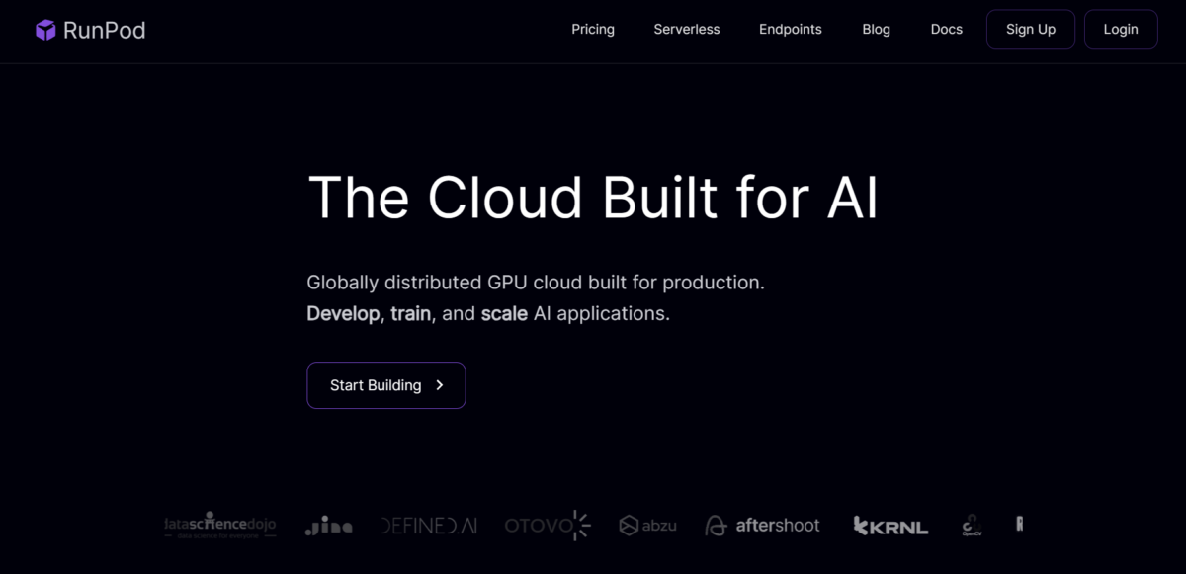The height and width of the screenshot is (574, 1186).
Task: Click the OpenCV logo
Action: pyautogui.click(x=972, y=526)
